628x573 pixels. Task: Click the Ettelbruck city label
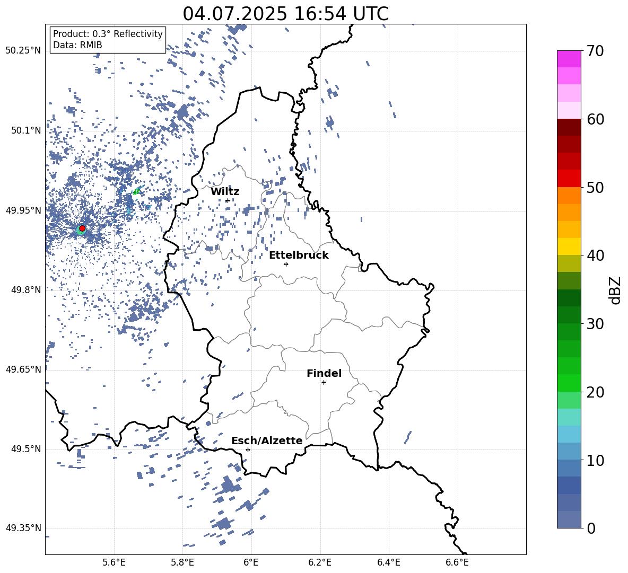(x=299, y=255)
